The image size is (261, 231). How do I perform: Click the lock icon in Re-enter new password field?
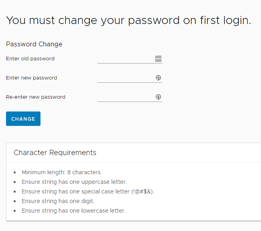pos(158,97)
